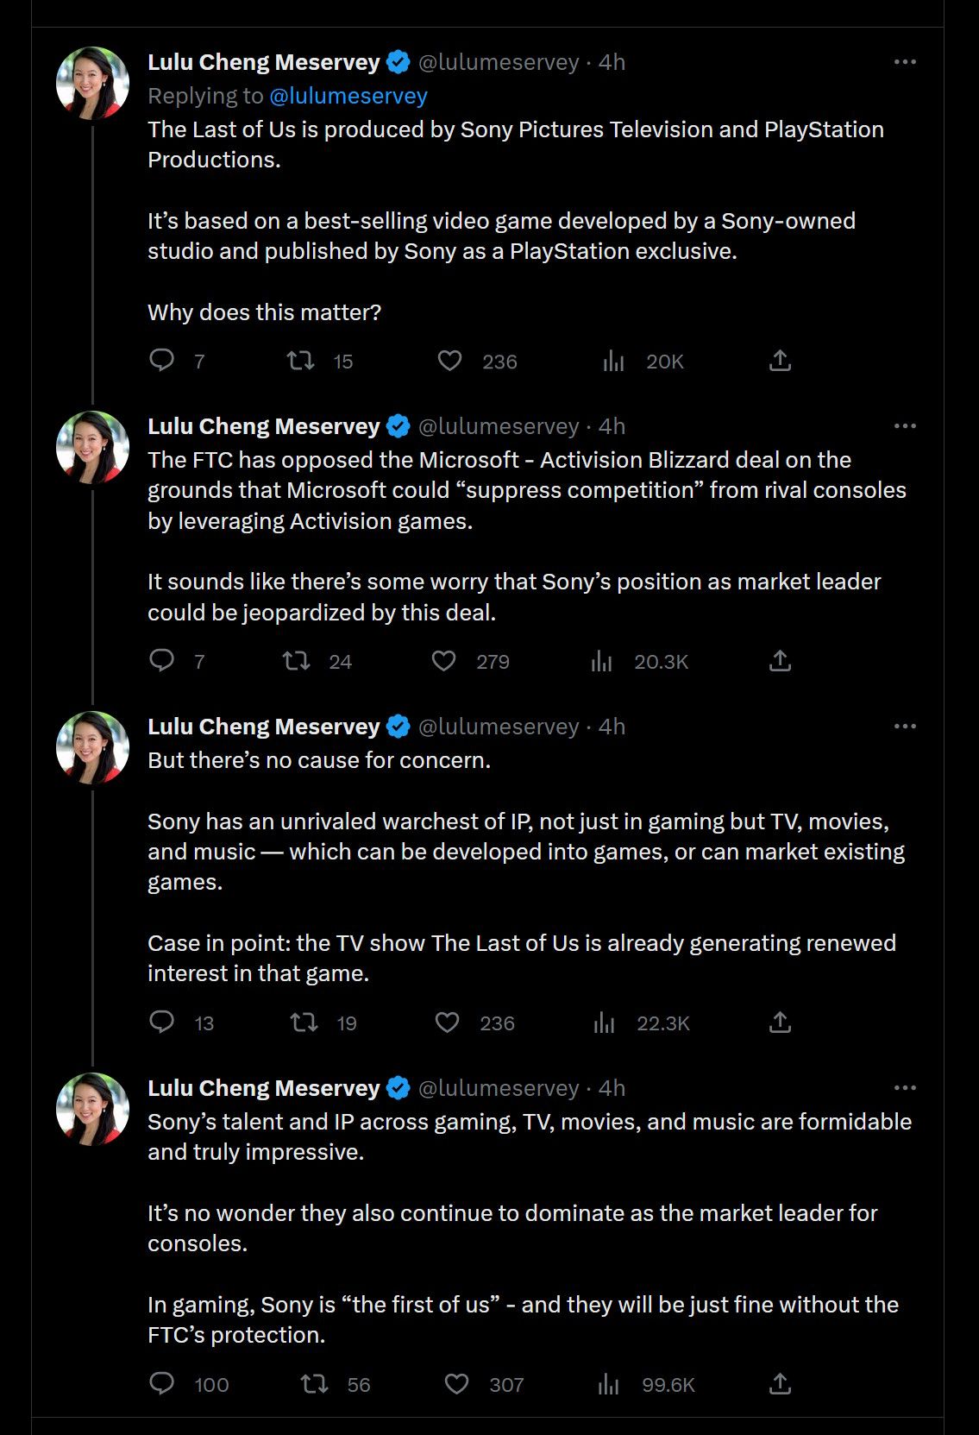Reply to the tweet with 100 comments
979x1435 pixels.
[x=162, y=1384]
